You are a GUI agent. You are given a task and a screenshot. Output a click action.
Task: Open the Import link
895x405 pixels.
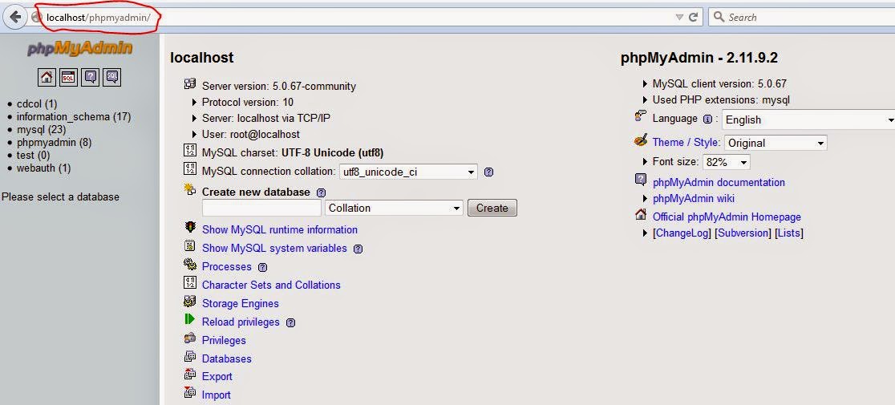pyautogui.click(x=217, y=395)
